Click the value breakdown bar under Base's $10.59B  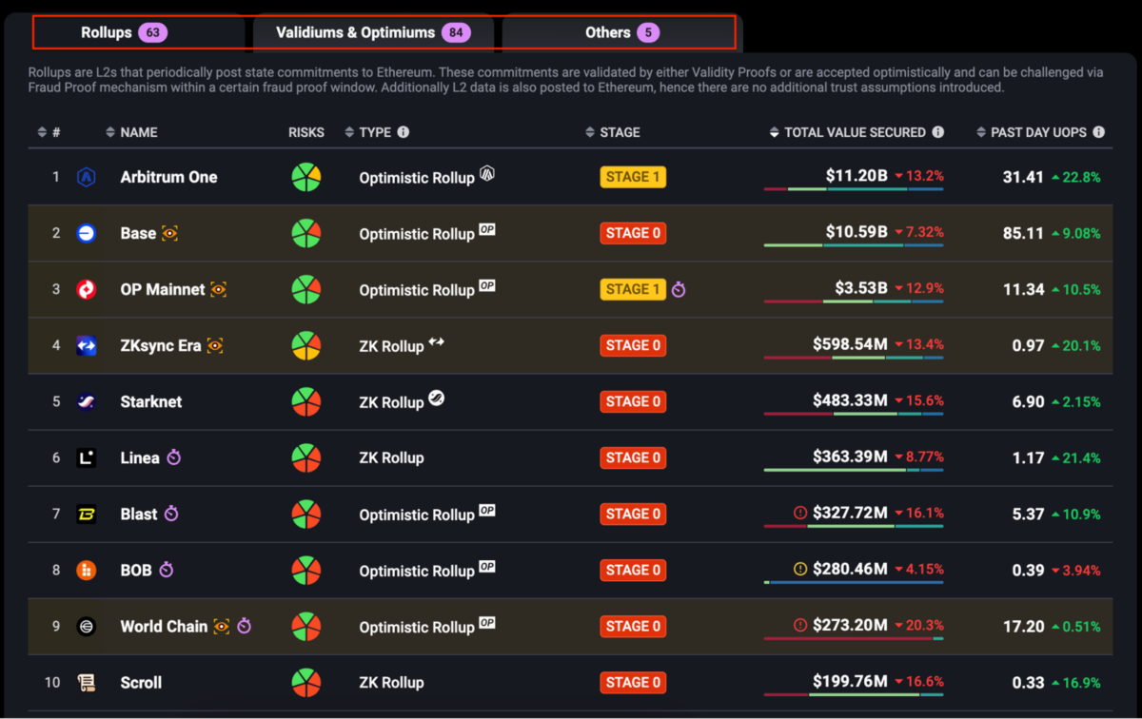click(854, 245)
